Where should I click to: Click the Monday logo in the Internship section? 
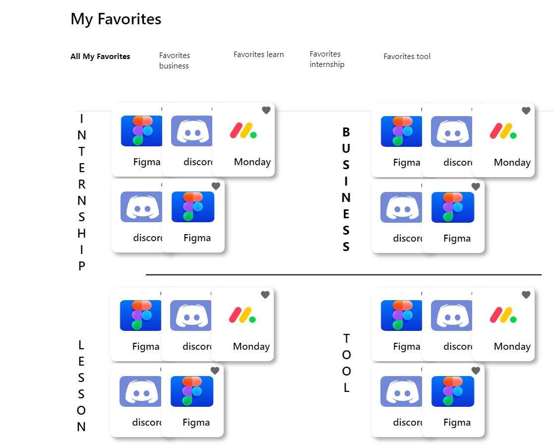point(243,131)
